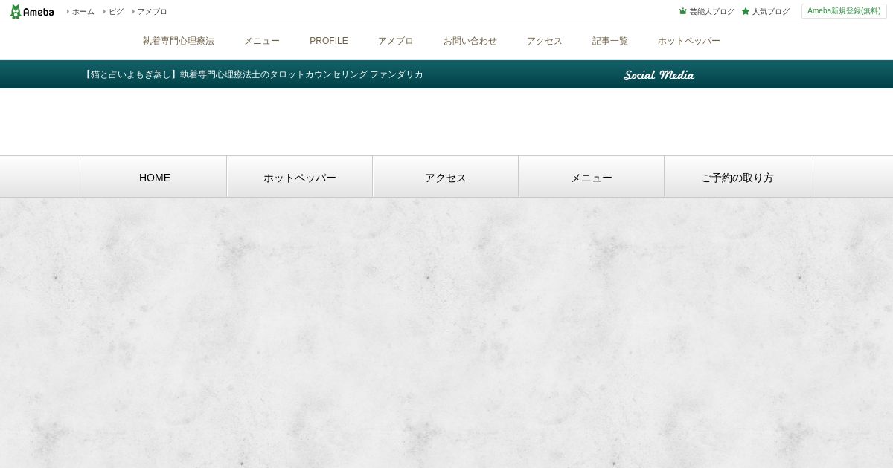893x468 pixels.
Task: Open the ホットペッパー tab in the lower menu bar
Action: tap(300, 177)
